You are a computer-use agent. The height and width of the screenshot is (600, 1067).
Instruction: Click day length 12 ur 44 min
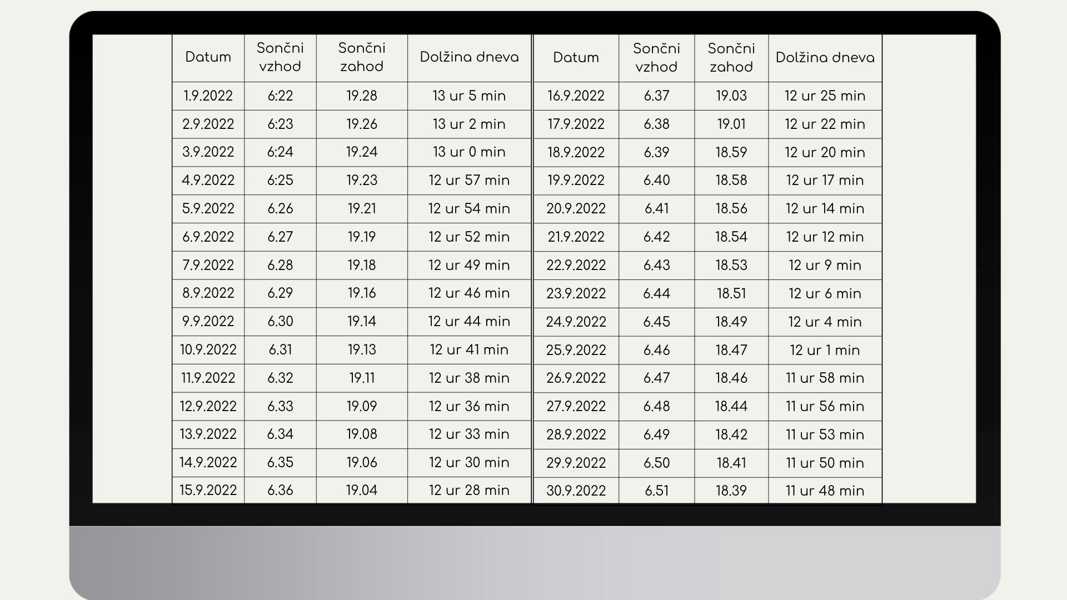(469, 322)
